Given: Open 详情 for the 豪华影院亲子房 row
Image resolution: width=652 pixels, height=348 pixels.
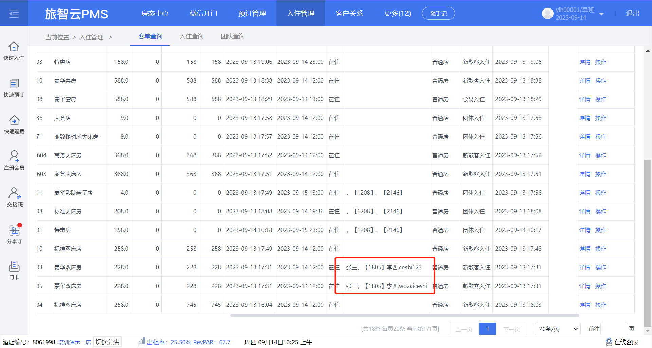Looking at the screenshot, I should [x=584, y=193].
